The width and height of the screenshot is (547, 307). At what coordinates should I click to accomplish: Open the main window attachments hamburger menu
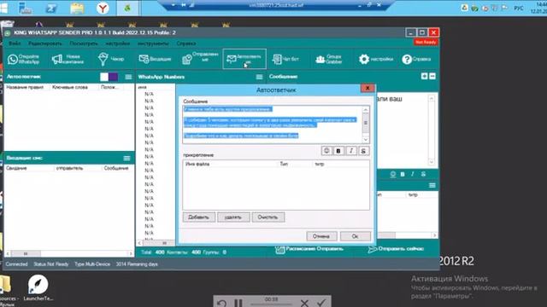[x=432, y=186]
